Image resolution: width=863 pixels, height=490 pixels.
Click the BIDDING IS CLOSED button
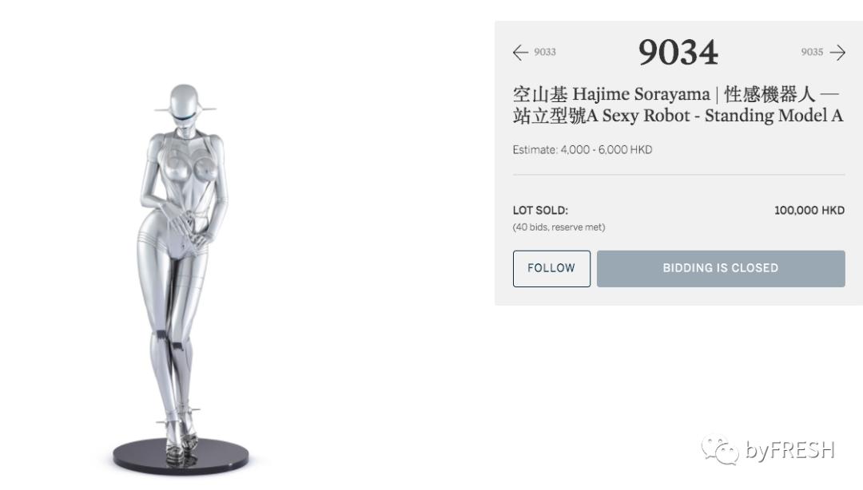click(x=721, y=268)
